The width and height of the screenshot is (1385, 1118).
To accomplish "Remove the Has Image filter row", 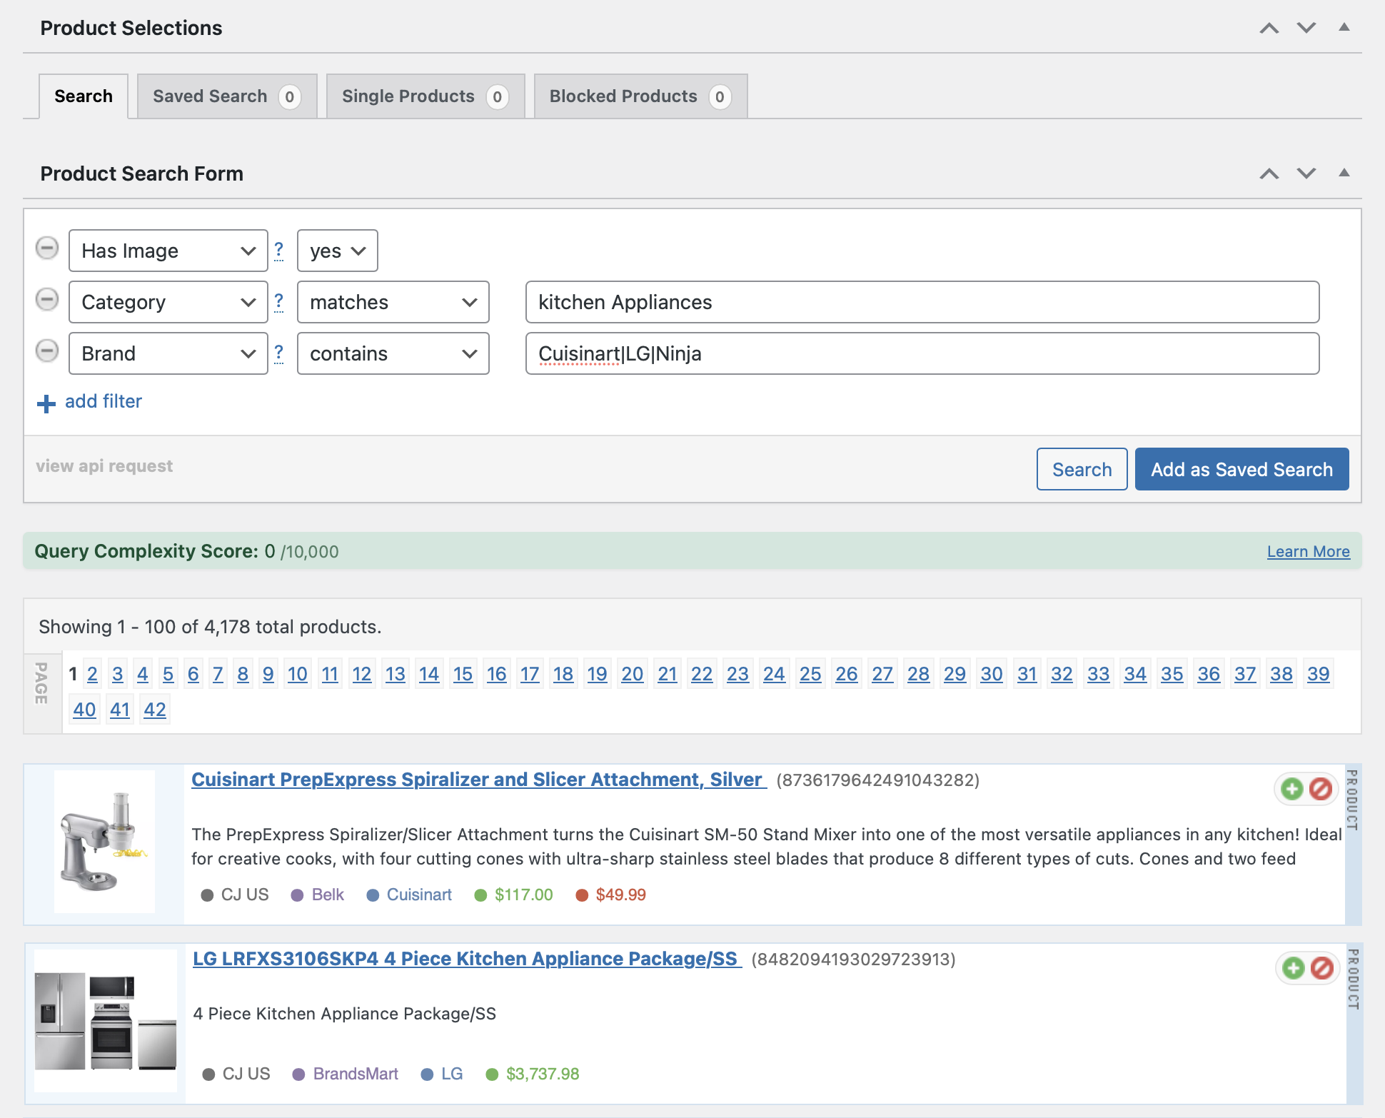I will point(47,248).
